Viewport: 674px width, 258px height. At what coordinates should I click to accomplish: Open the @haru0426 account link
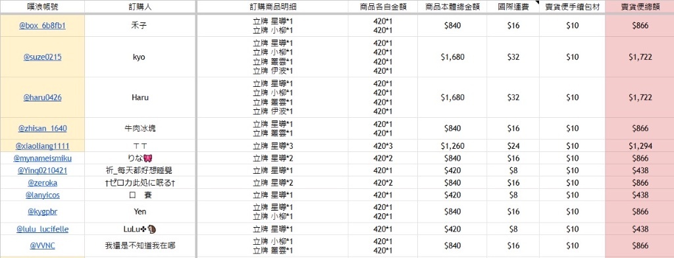42,97
